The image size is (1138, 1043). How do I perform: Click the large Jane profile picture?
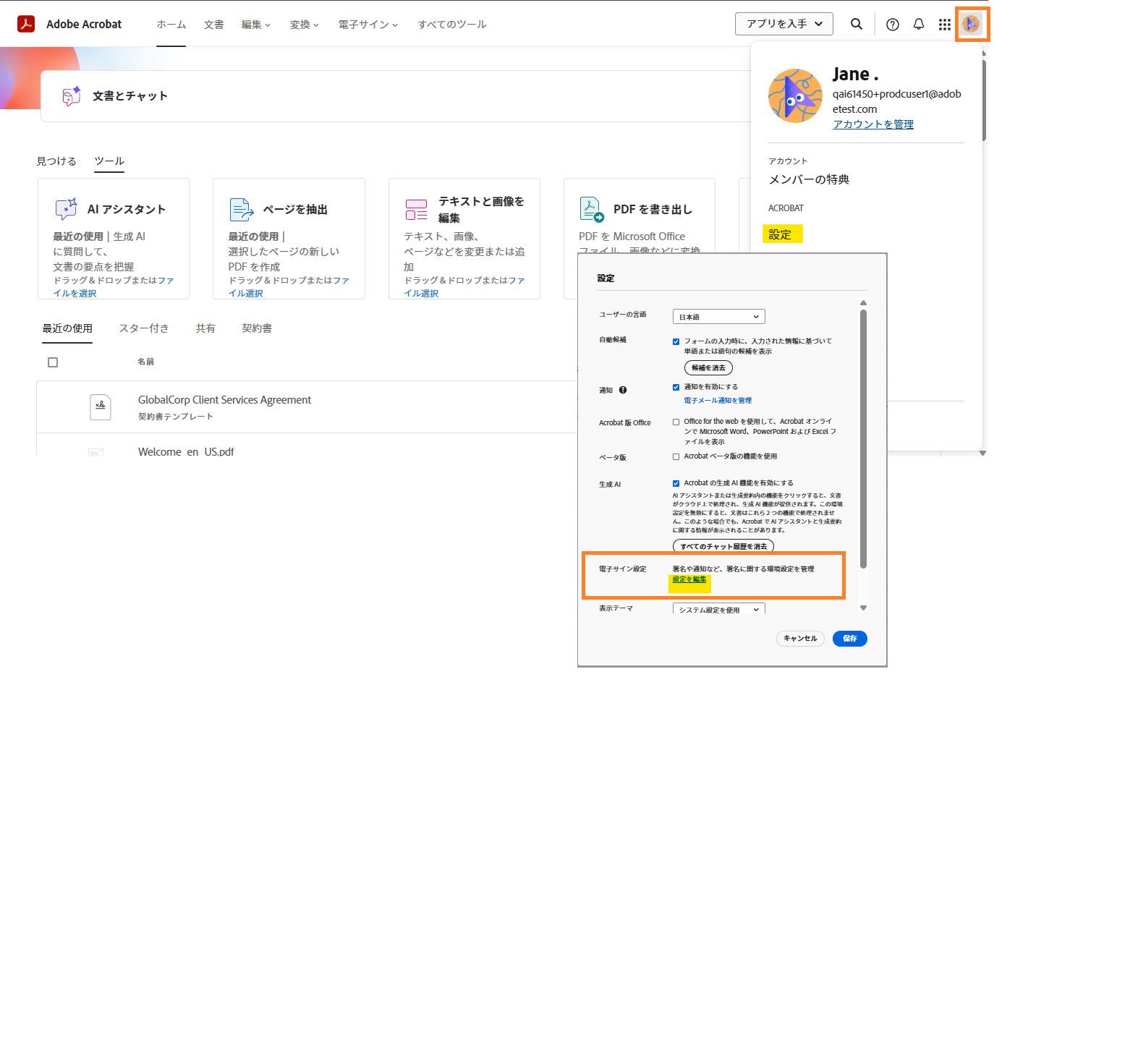[x=795, y=96]
